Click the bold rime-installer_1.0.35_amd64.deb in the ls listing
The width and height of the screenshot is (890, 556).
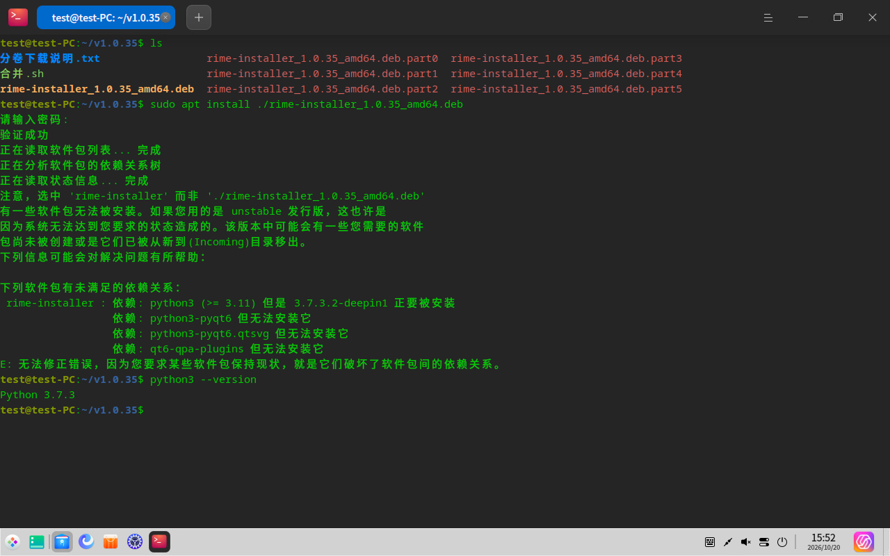[x=97, y=89]
